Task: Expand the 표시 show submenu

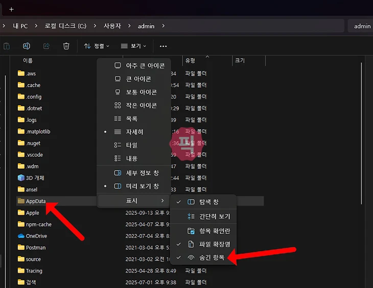Action: pyautogui.click(x=134, y=201)
